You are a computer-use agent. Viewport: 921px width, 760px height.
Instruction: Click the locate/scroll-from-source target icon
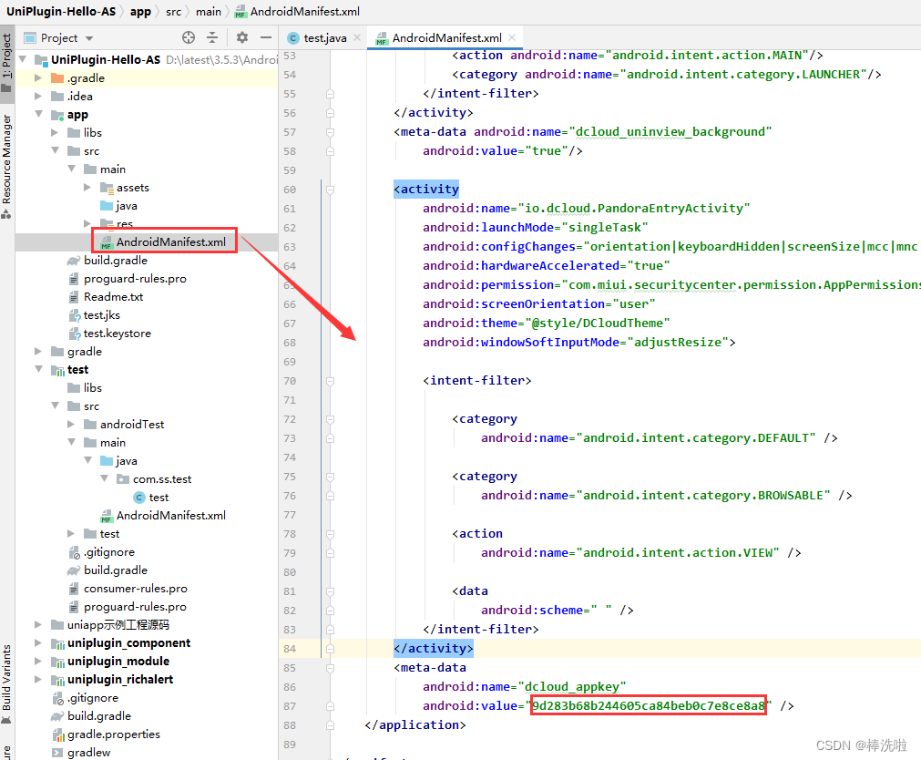189,37
